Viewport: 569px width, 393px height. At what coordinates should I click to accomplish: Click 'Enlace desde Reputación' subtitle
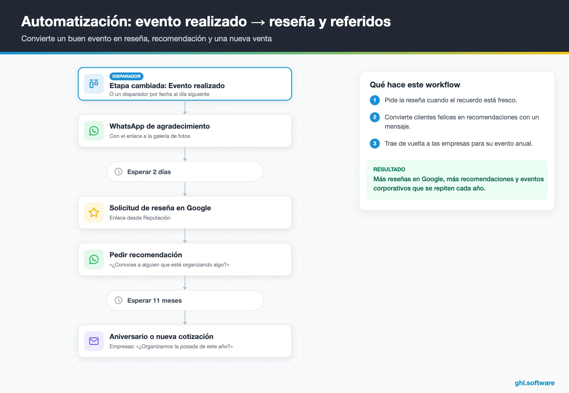click(x=140, y=218)
